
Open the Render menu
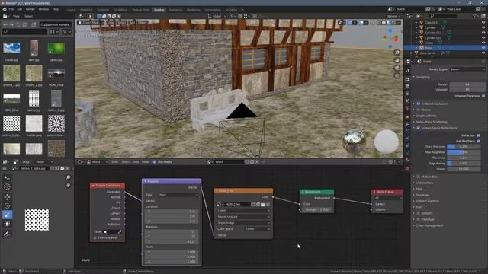coord(30,9)
